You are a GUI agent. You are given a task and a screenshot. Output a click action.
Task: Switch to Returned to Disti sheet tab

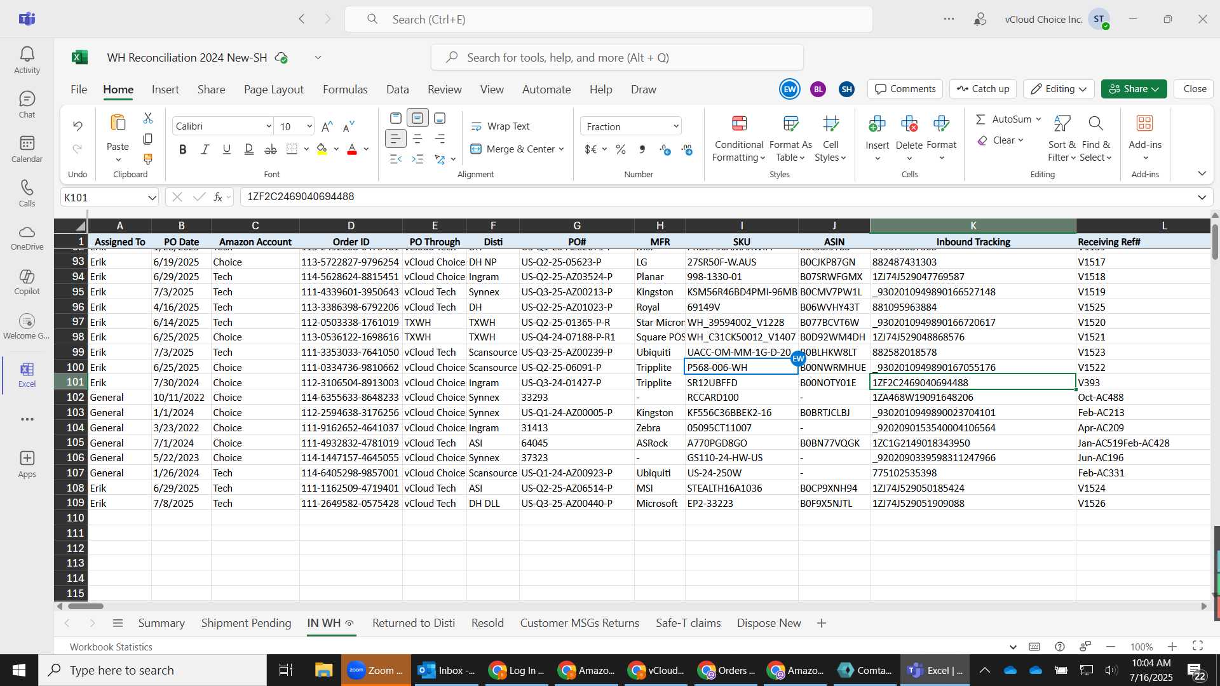pyautogui.click(x=414, y=623)
